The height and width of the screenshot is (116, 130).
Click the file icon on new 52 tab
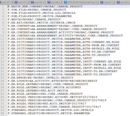click(118, 2)
